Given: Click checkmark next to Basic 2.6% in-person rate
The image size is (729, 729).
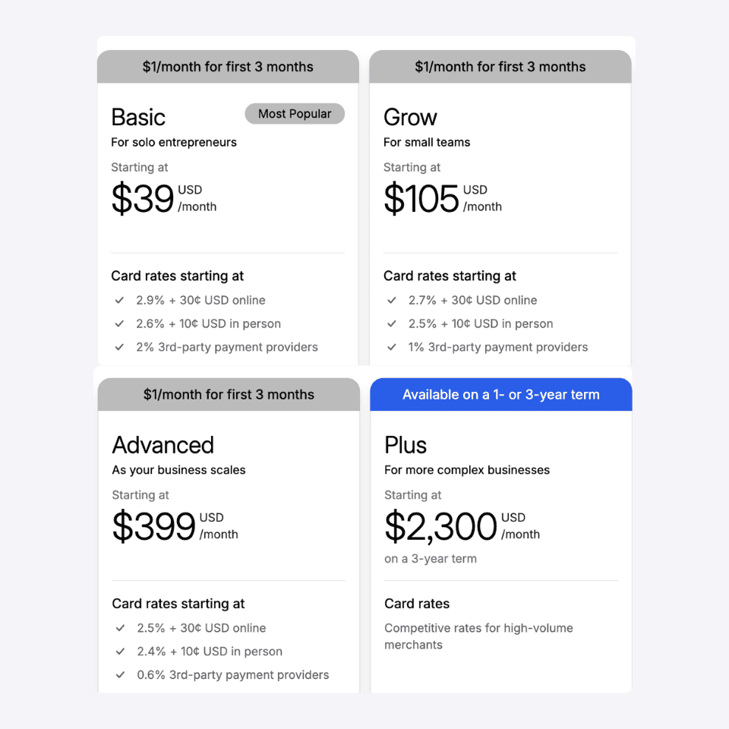Looking at the screenshot, I should pyautogui.click(x=119, y=323).
